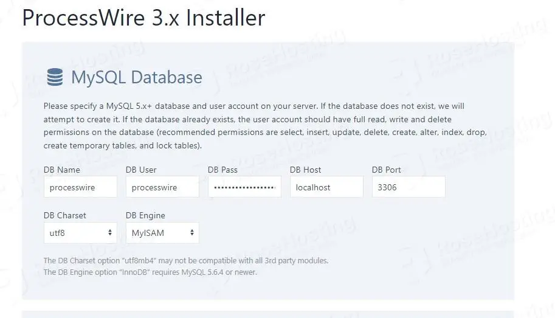This screenshot has width=555, height=318.
Task: Click the "DB Host" label
Action: 306,170
